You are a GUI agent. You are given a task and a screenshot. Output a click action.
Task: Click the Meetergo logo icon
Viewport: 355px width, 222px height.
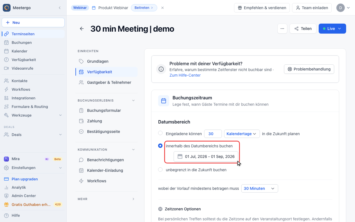pyautogui.click(x=7, y=8)
